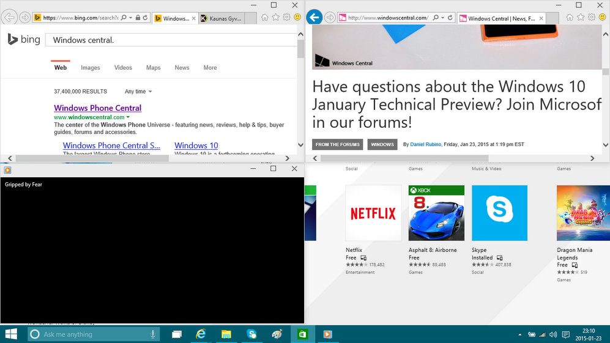This screenshot has height=343, width=610.
Task: Click the Cortana microphone icon
Action: (152, 334)
